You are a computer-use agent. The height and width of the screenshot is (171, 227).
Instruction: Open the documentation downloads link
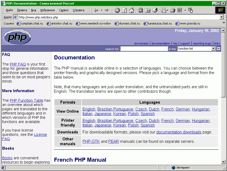[179, 132]
